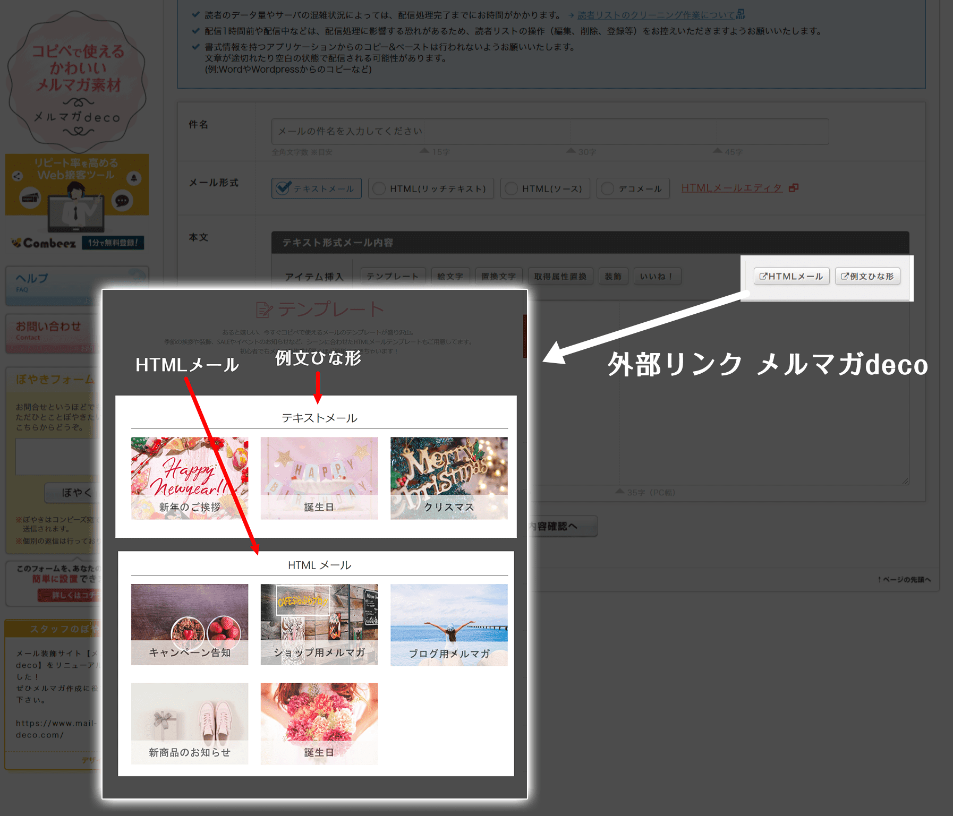Switch format to HTML(リッチテキスト)

(430, 188)
